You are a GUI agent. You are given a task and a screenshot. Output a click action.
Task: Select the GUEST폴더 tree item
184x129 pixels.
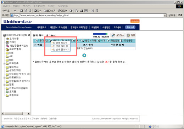click(15, 49)
